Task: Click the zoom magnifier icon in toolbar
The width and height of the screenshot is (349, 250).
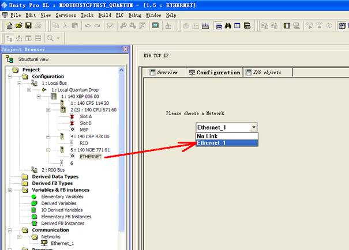Action: tap(51, 38)
